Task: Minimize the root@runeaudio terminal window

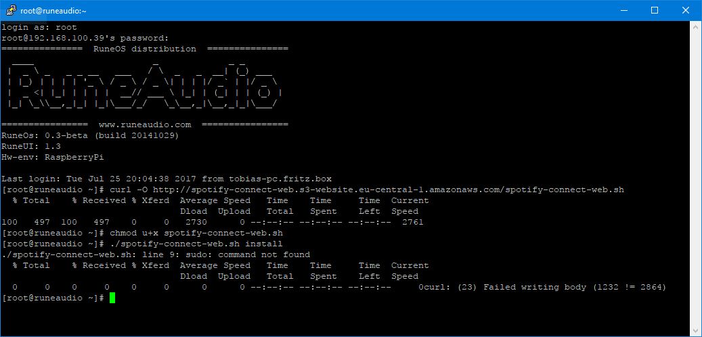Action: (x=623, y=10)
